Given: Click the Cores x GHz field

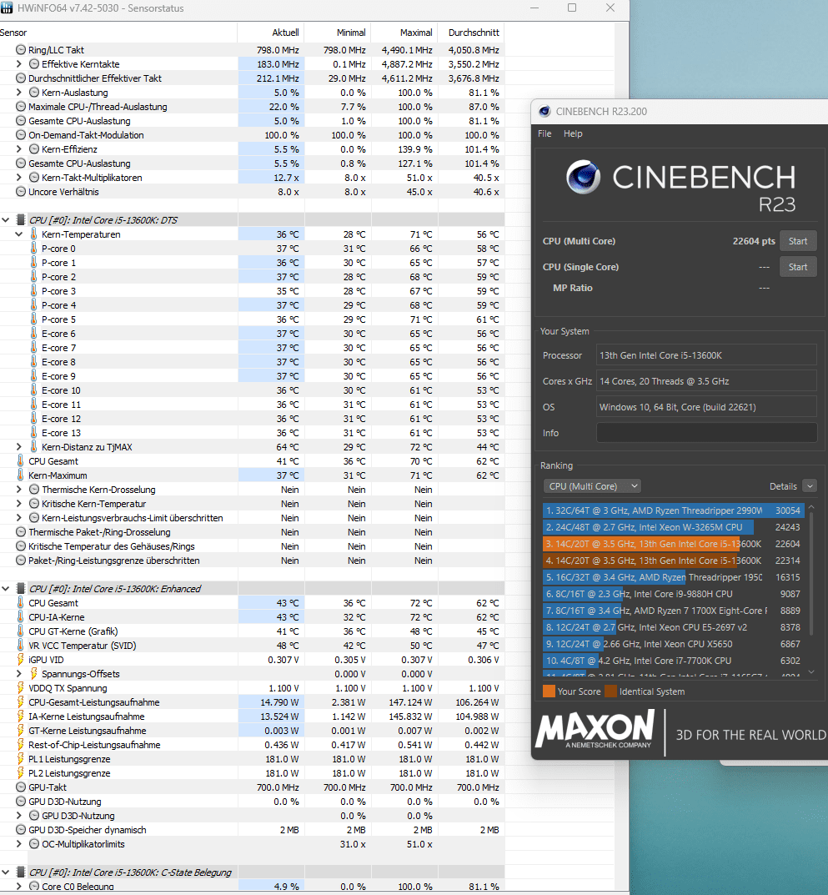Looking at the screenshot, I should pos(706,380).
